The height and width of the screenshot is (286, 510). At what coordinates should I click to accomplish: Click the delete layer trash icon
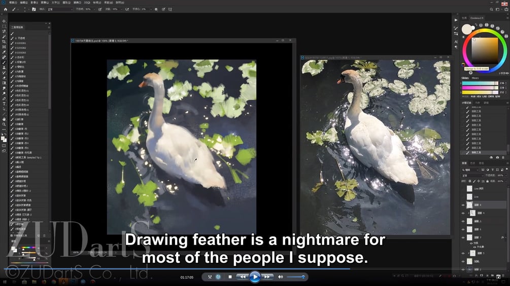[503, 276]
